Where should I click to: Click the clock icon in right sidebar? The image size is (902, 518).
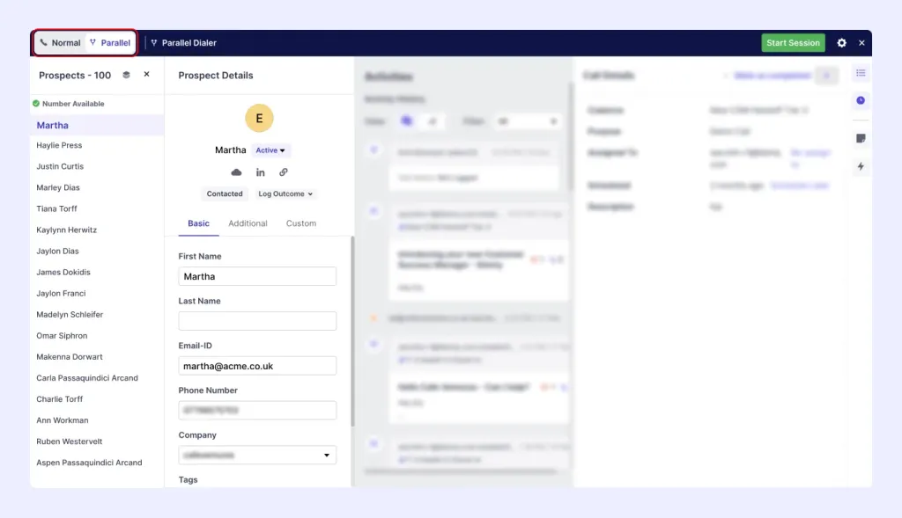click(x=861, y=100)
